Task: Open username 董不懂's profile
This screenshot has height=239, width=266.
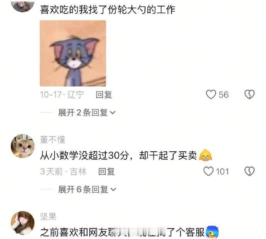Action: coord(52,140)
